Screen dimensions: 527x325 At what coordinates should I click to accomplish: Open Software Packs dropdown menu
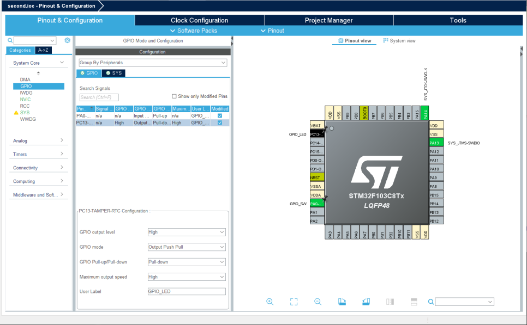(194, 30)
